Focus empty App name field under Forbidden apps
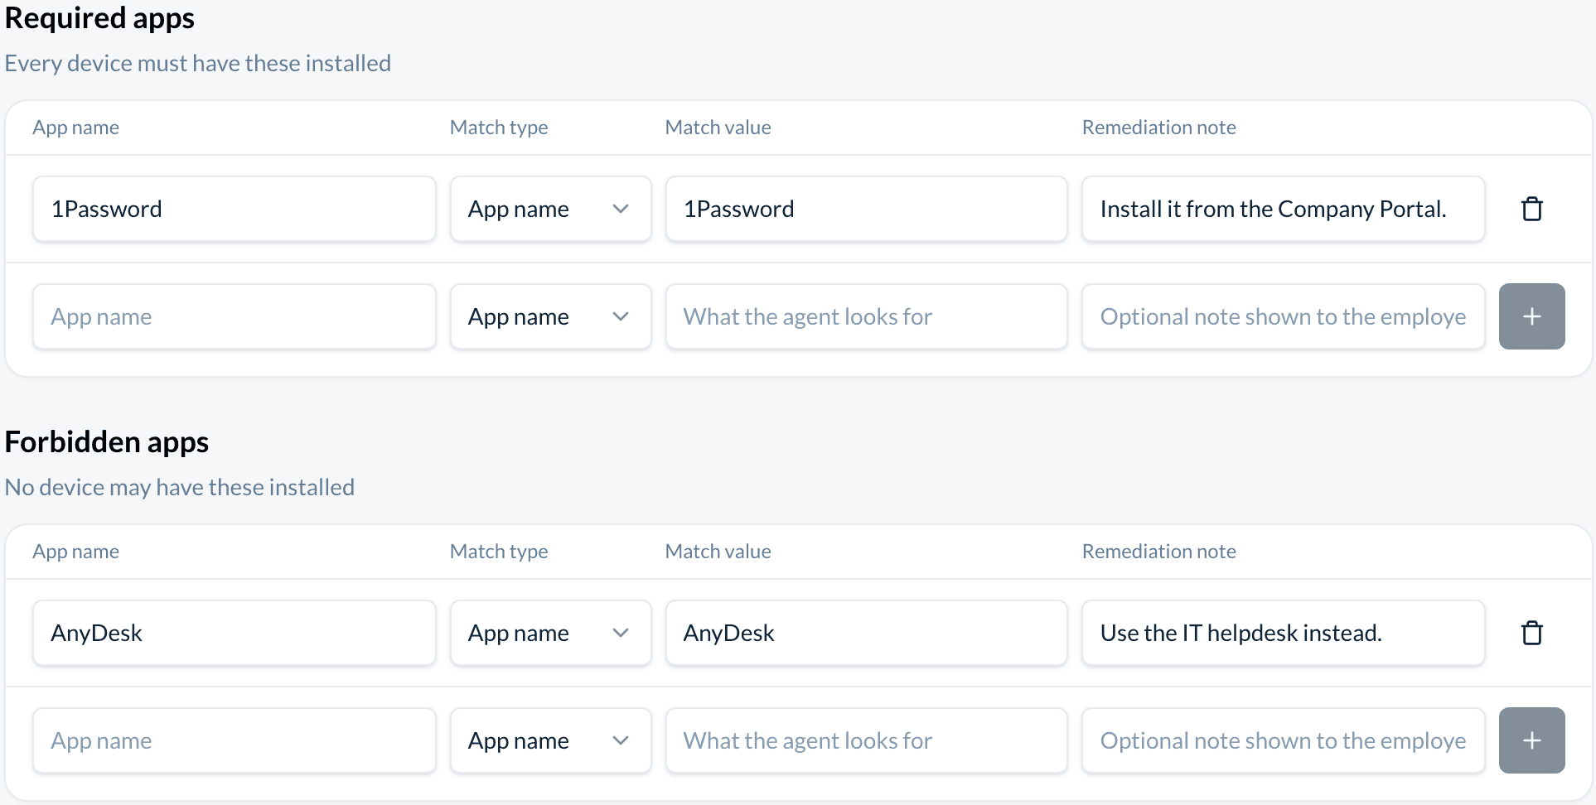The image size is (1596, 805). [235, 740]
